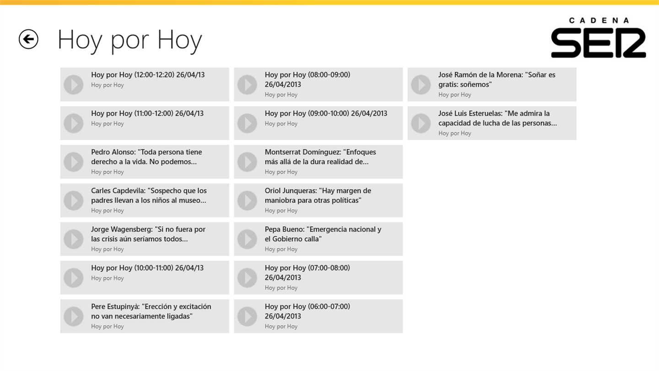Play the José Ramón de la Morena clip

pos(421,85)
